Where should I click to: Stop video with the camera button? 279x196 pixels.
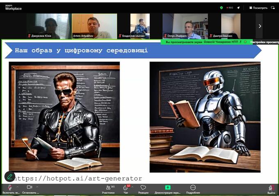point(29,188)
